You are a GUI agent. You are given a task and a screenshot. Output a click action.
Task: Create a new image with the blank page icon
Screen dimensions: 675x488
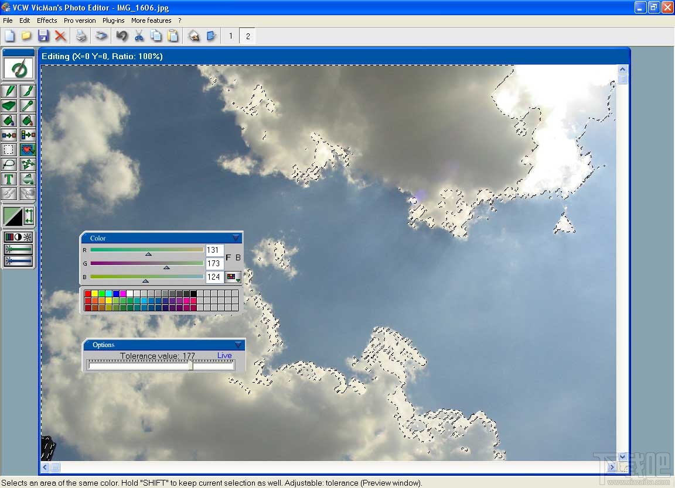pyautogui.click(x=9, y=36)
